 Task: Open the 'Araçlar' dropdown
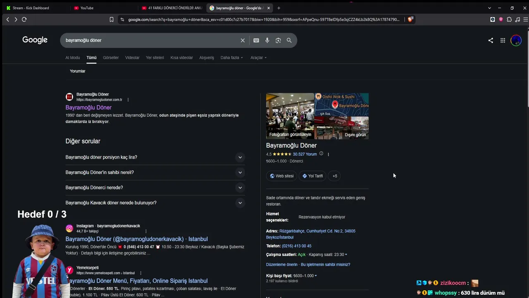click(258, 58)
